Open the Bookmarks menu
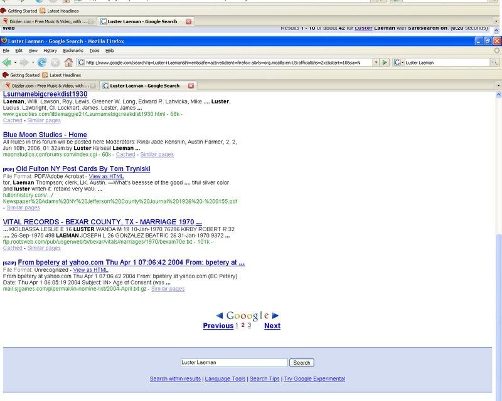The image size is (502, 401). (73, 51)
